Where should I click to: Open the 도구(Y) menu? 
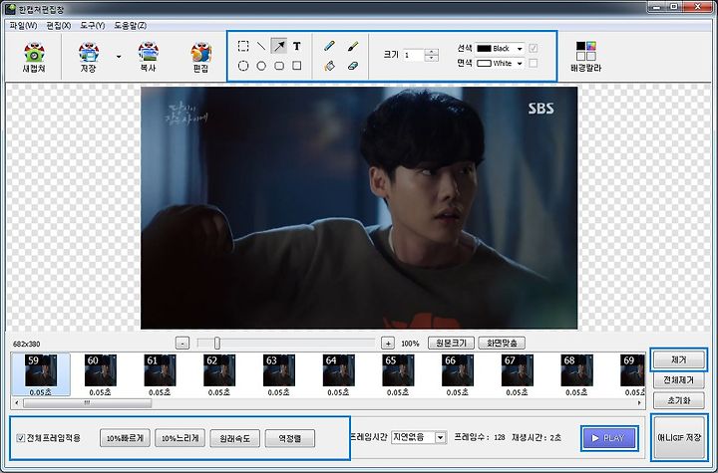pyautogui.click(x=93, y=26)
